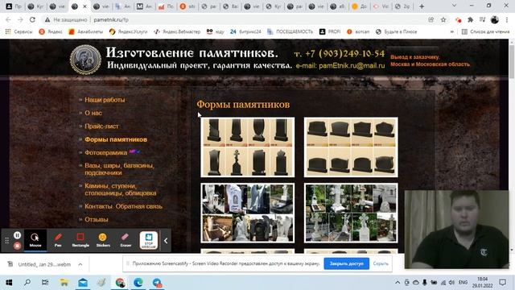Image resolution: width=515 pixels, height=290 pixels.
Task: Open the ПОСЕЩАЕМОСТЬ bookmark
Action: pyautogui.click(x=290, y=31)
